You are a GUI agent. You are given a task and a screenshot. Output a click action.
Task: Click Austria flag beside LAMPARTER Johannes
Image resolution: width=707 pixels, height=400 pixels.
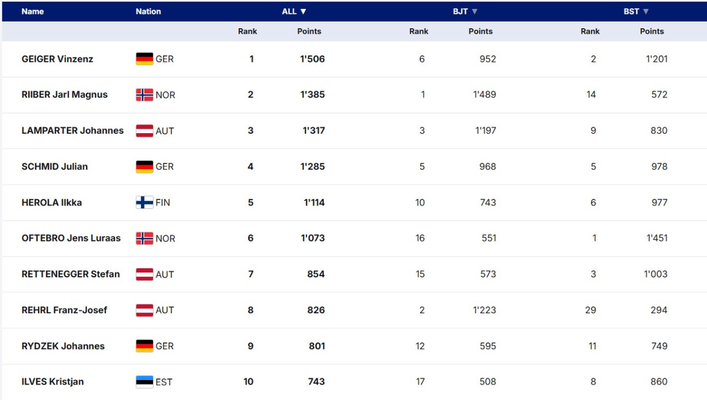pos(144,131)
